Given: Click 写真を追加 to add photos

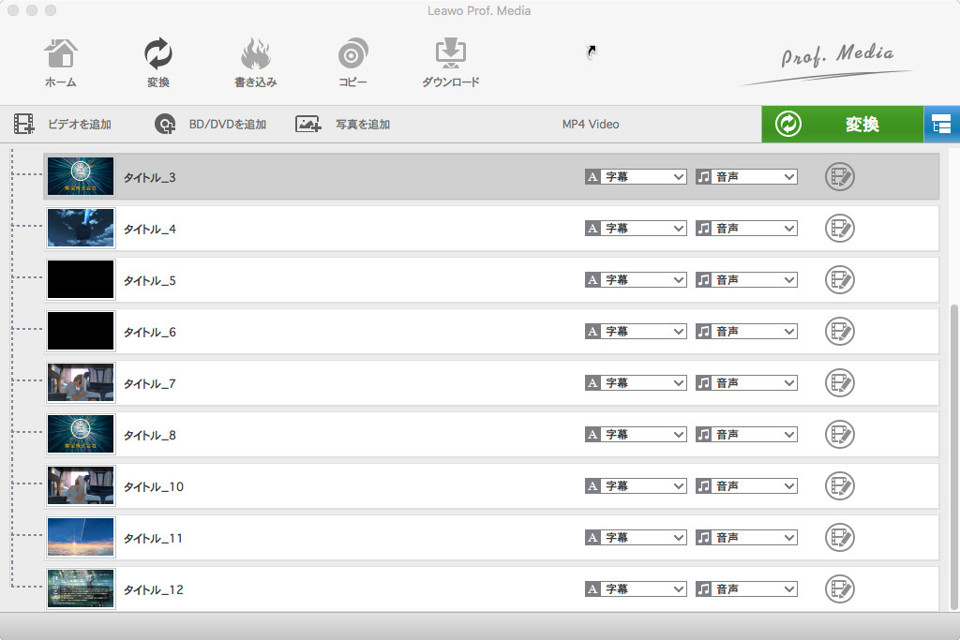Looking at the screenshot, I should click(342, 125).
